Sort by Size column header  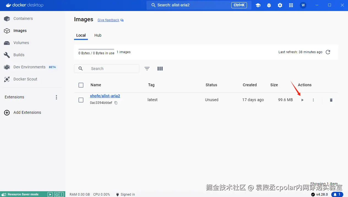(274, 85)
